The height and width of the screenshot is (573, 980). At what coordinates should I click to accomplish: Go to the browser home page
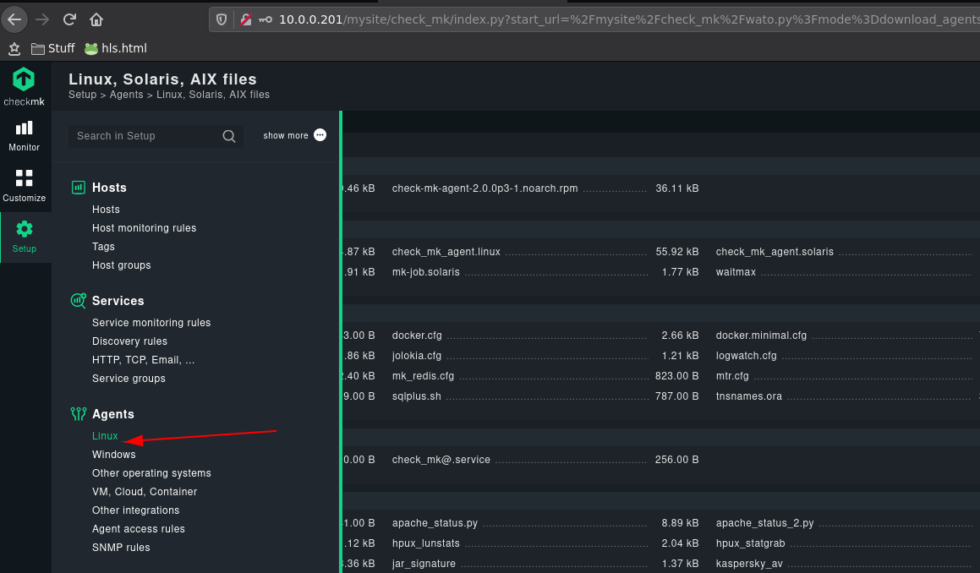click(x=96, y=19)
